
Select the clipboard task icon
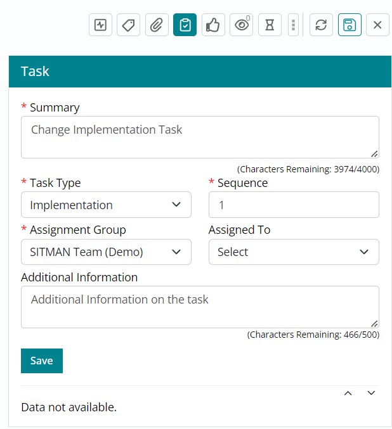click(185, 25)
